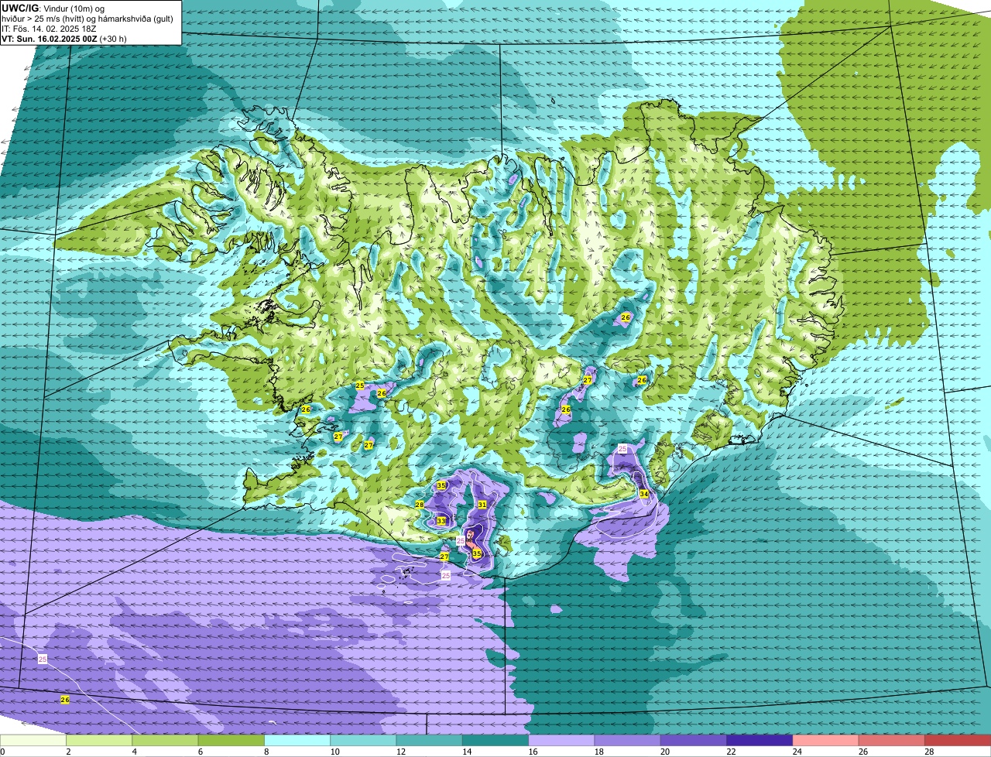Click the "IT: Fös. 14. 02. 2025 18Z" line
991x757 pixels.
point(49,28)
